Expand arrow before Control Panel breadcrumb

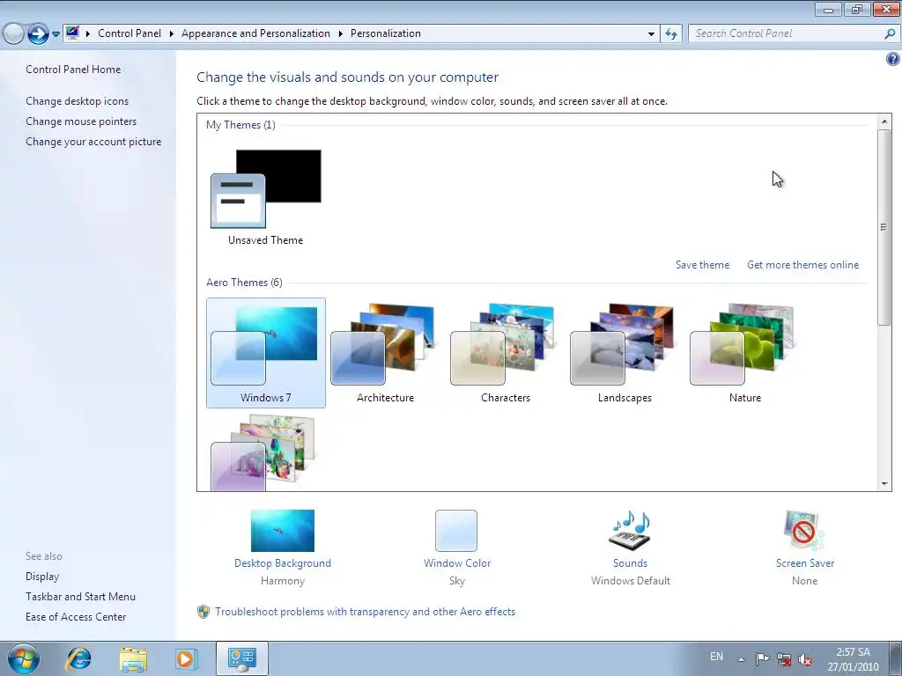(x=87, y=34)
